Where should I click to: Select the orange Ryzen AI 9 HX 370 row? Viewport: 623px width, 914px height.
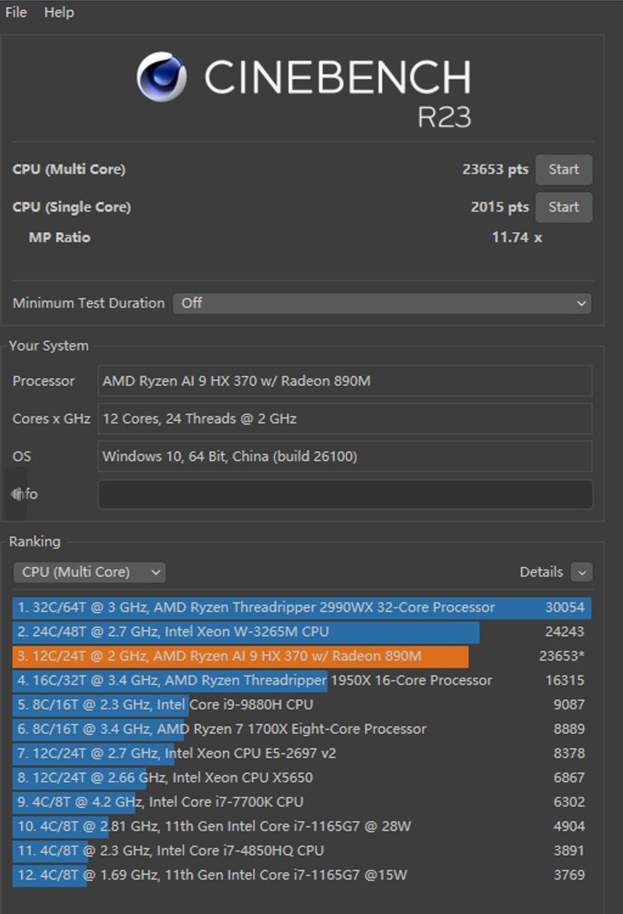301,656
